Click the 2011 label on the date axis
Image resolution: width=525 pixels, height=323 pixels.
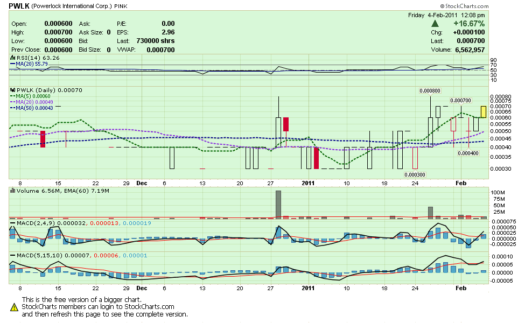307,183
